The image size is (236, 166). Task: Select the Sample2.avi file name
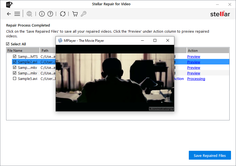coord(27,62)
